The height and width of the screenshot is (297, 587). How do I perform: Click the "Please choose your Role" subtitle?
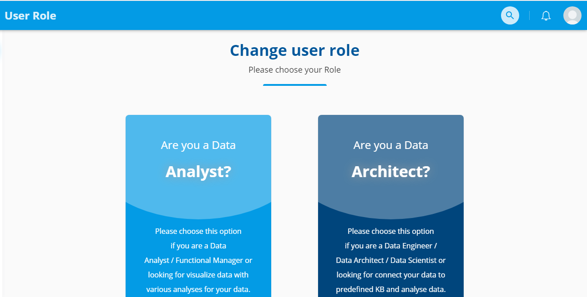294,70
